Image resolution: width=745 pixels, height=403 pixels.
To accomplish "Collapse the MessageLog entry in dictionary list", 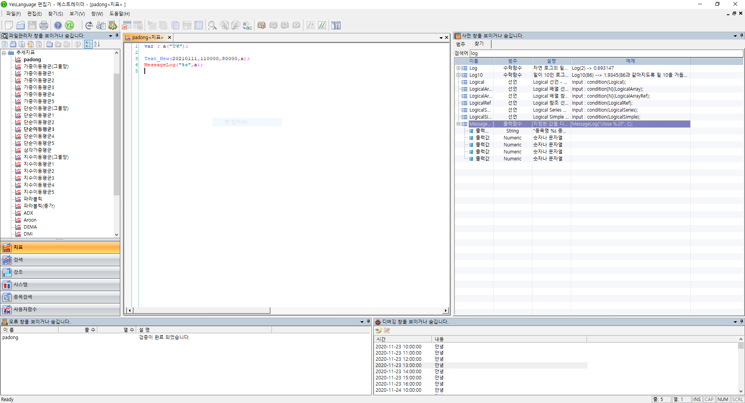I will 458,124.
